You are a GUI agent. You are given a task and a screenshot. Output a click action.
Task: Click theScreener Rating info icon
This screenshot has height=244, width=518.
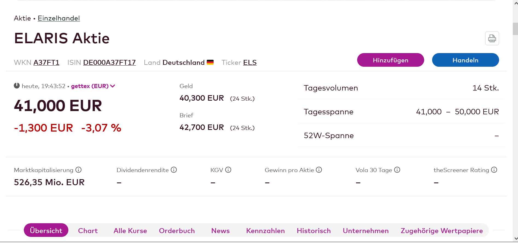coord(494,170)
